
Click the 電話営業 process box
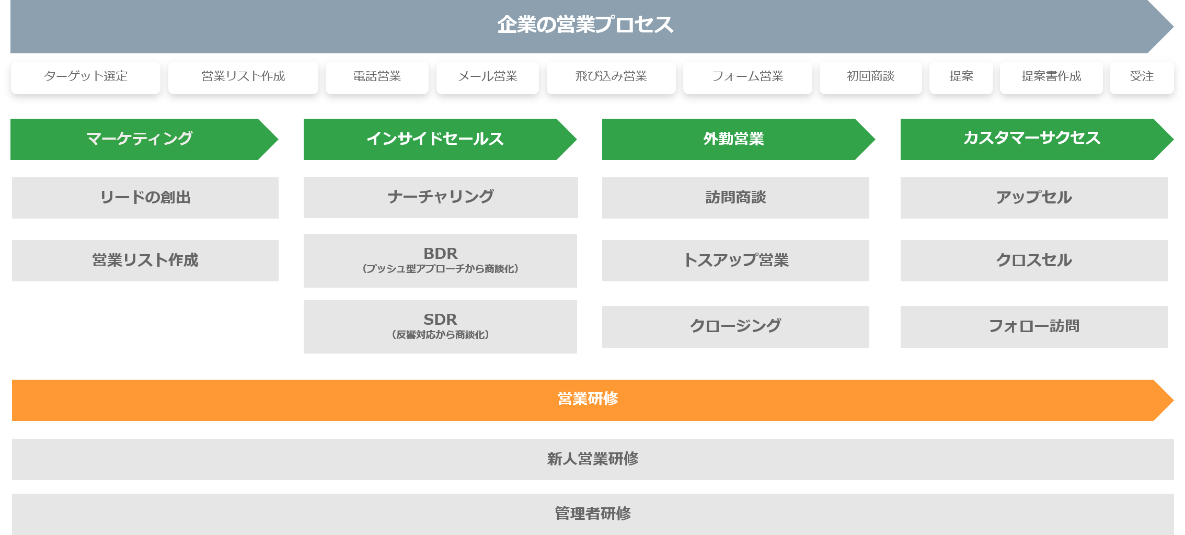coord(377,77)
